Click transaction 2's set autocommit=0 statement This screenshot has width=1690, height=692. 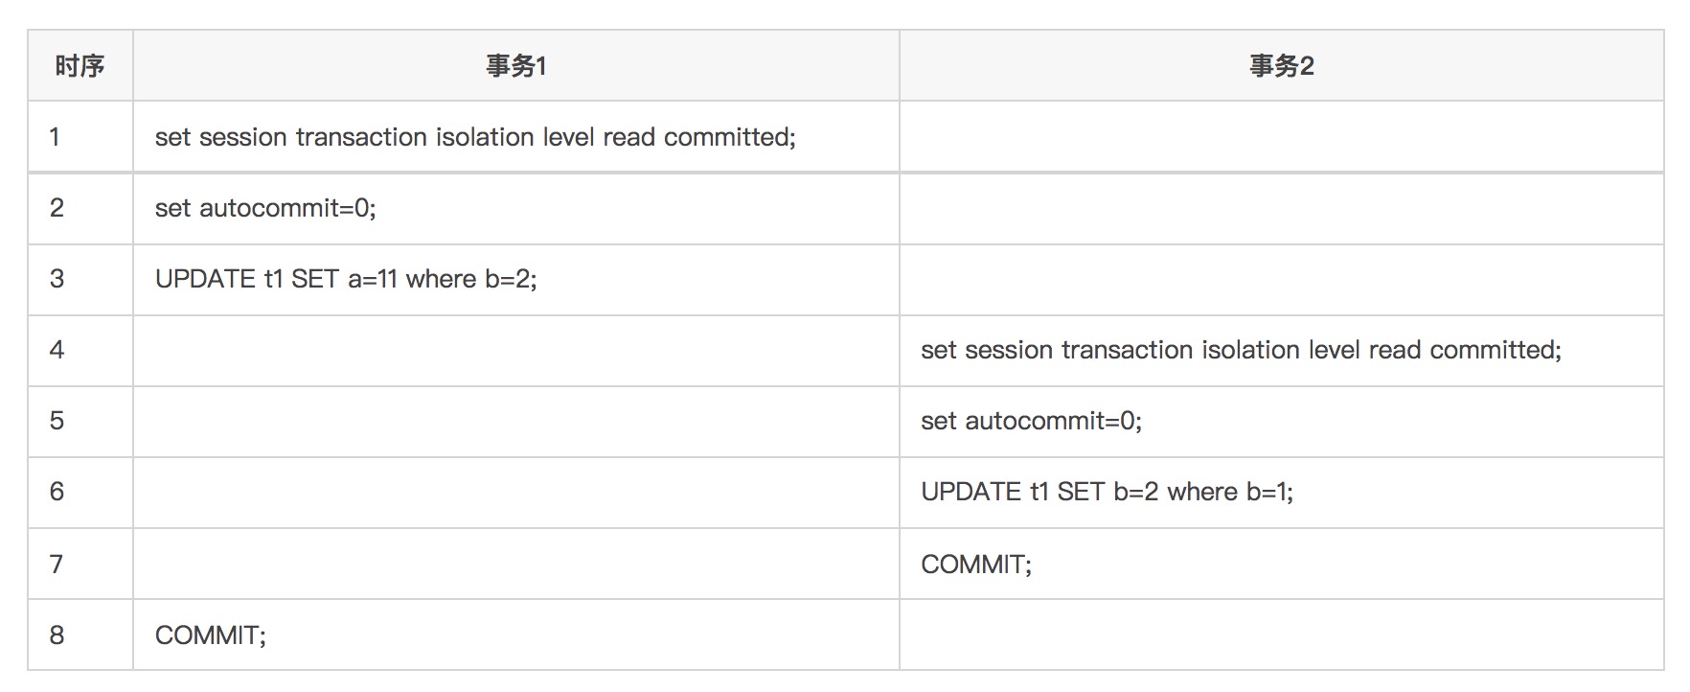click(x=1031, y=421)
